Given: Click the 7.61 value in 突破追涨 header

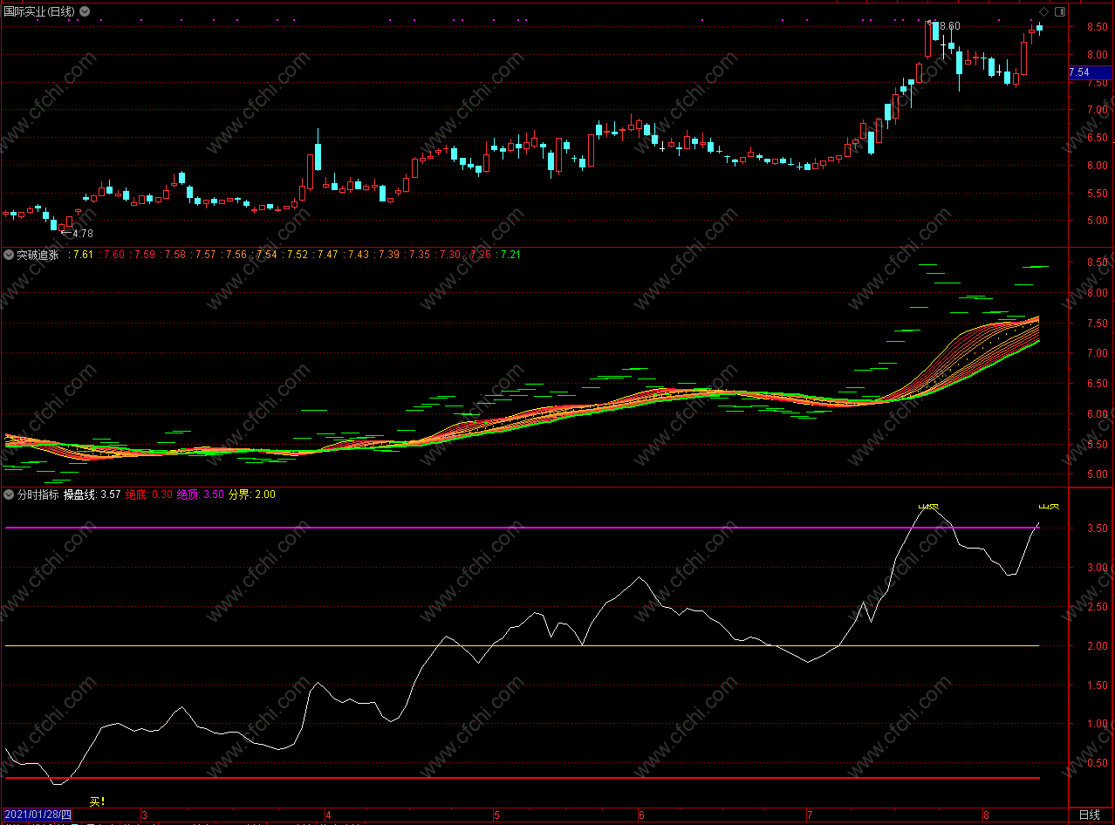Looking at the screenshot, I should (x=83, y=255).
